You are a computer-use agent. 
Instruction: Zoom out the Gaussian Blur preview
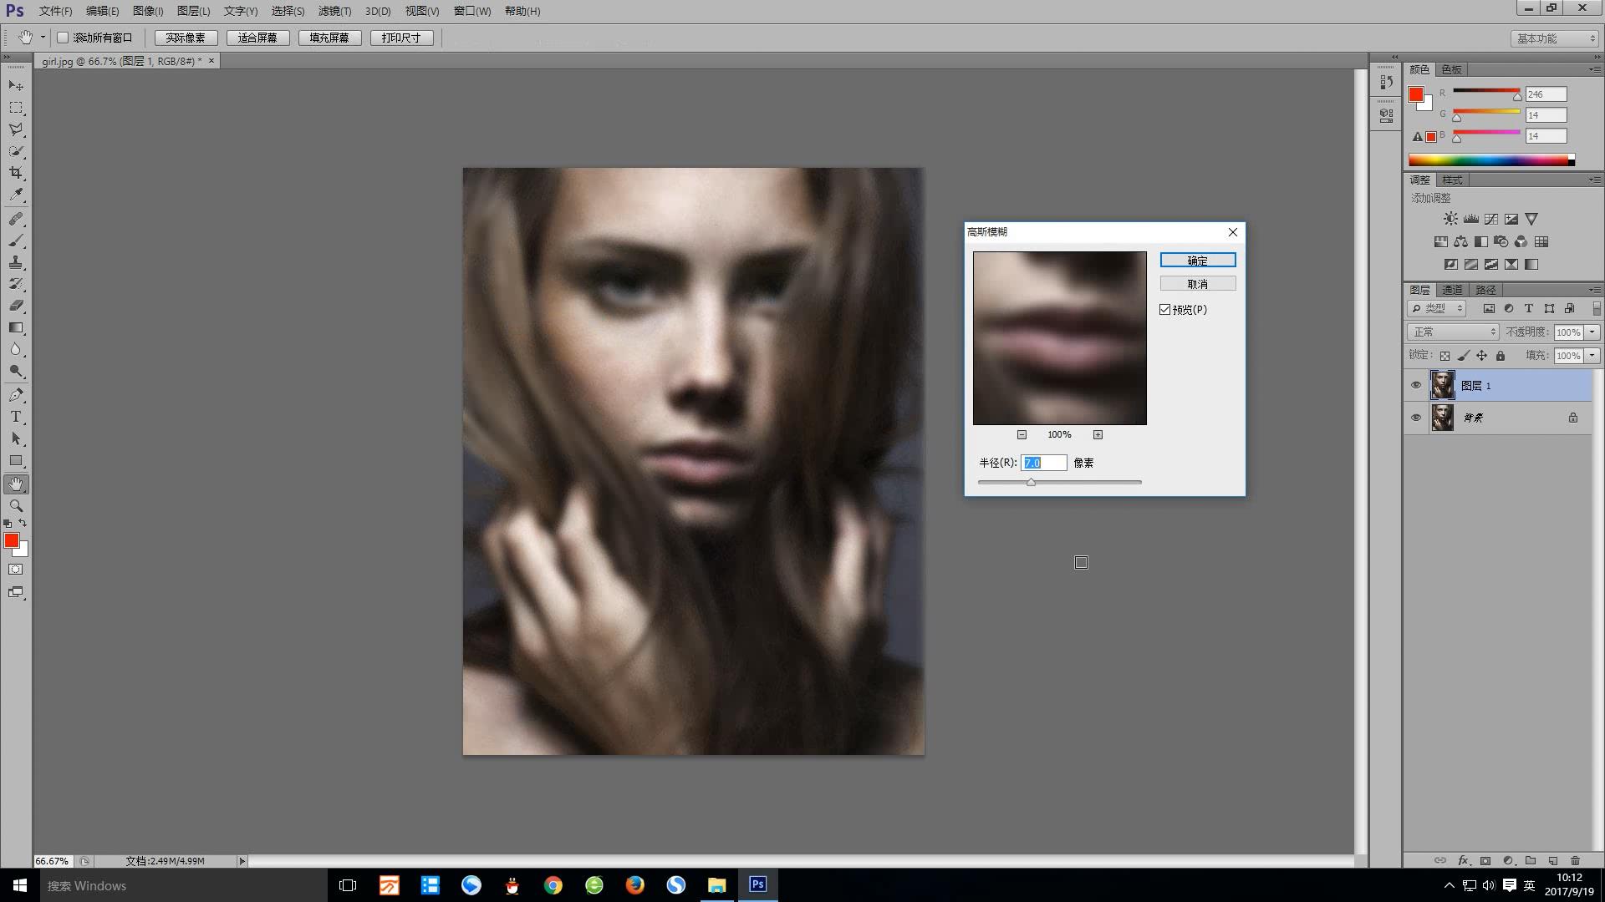pos(1022,434)
